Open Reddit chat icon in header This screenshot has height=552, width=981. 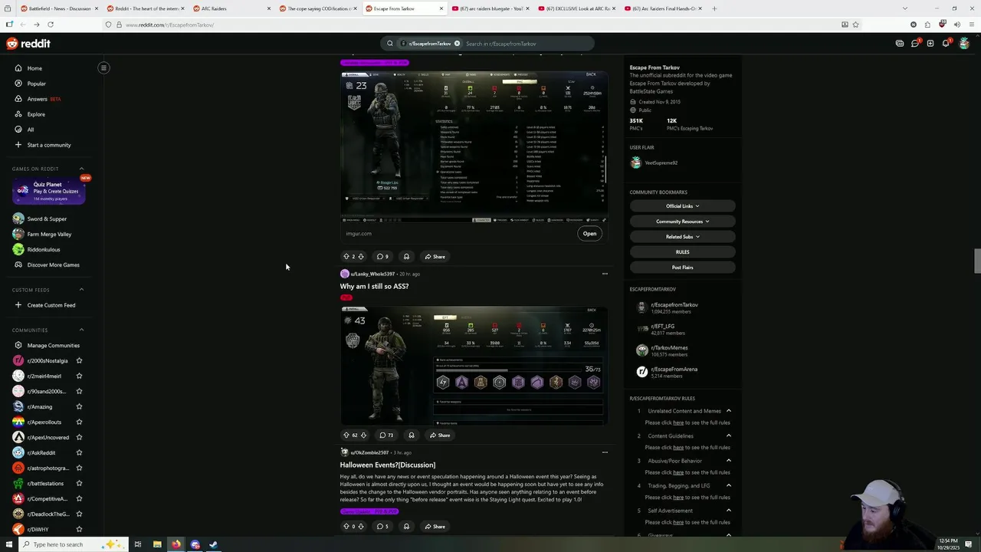pos(915,44)
